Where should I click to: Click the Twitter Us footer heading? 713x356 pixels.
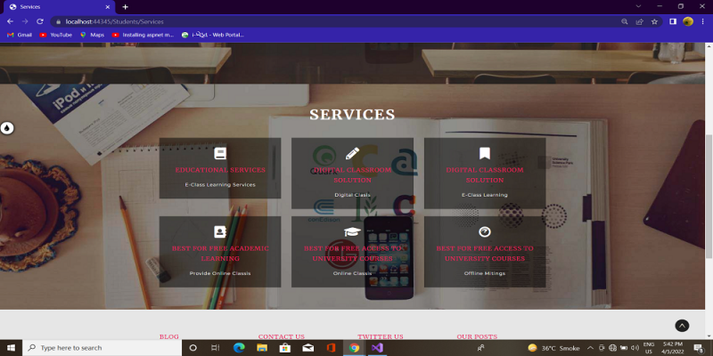point(381,336)
